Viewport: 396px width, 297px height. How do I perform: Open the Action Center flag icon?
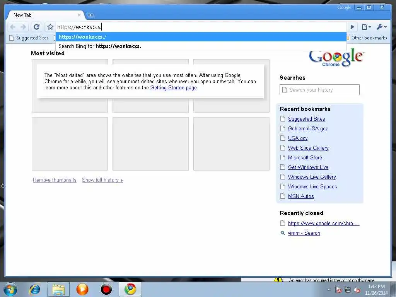point(338,290)
